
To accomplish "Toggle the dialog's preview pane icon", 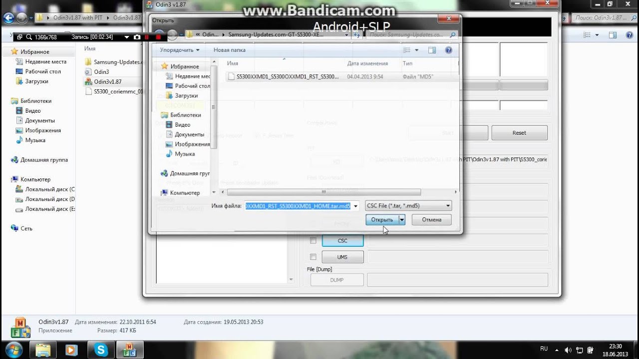I will (x=432, y=50).
